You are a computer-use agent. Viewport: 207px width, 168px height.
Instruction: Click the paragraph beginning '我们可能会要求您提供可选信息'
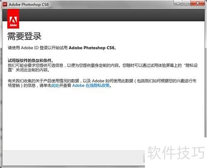[x=103, y=67]
